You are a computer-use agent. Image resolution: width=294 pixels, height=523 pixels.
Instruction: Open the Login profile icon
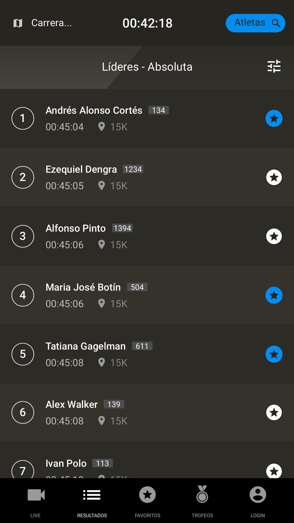pyautogui.click(x=257, y=495)
